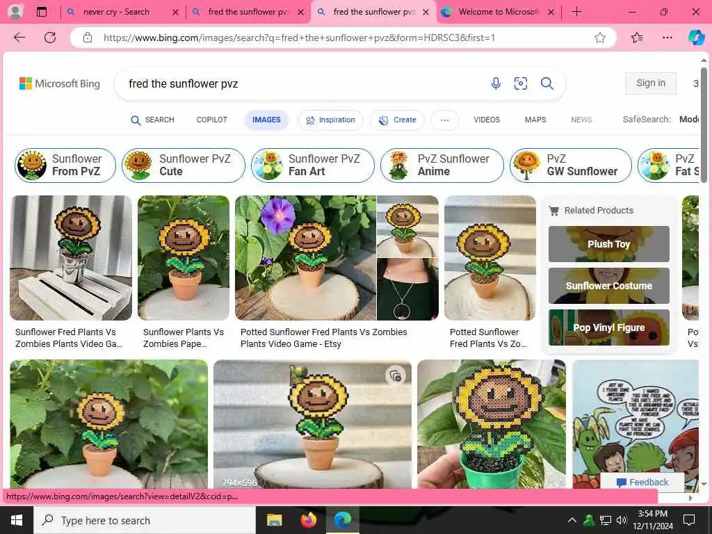
Task: Click the Create button
Action: (x=397, y=120)
